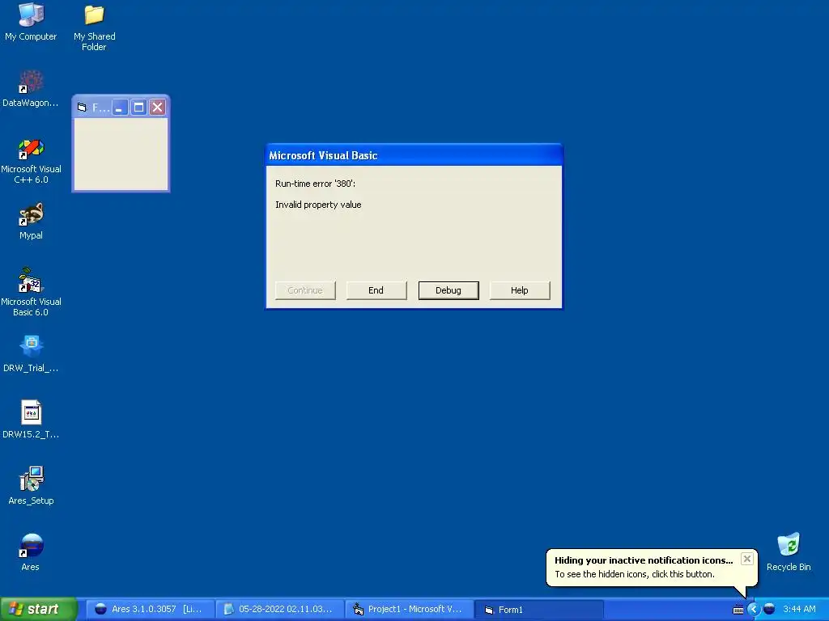Select the My Shared Folder icon
This screenshot has height=621, width=829.
tap(94, 27)
